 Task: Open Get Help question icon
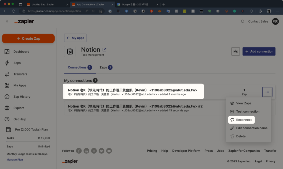coord(7,119)
